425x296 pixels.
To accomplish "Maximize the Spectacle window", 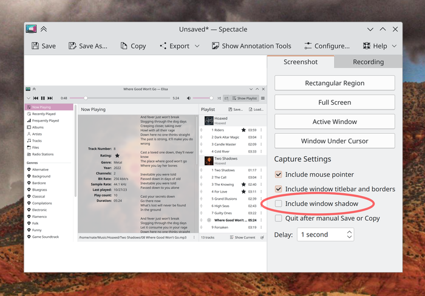I will [382, 29].
